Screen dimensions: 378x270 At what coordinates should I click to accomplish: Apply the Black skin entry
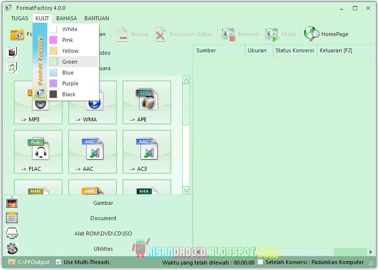click(x=74, y=94)
